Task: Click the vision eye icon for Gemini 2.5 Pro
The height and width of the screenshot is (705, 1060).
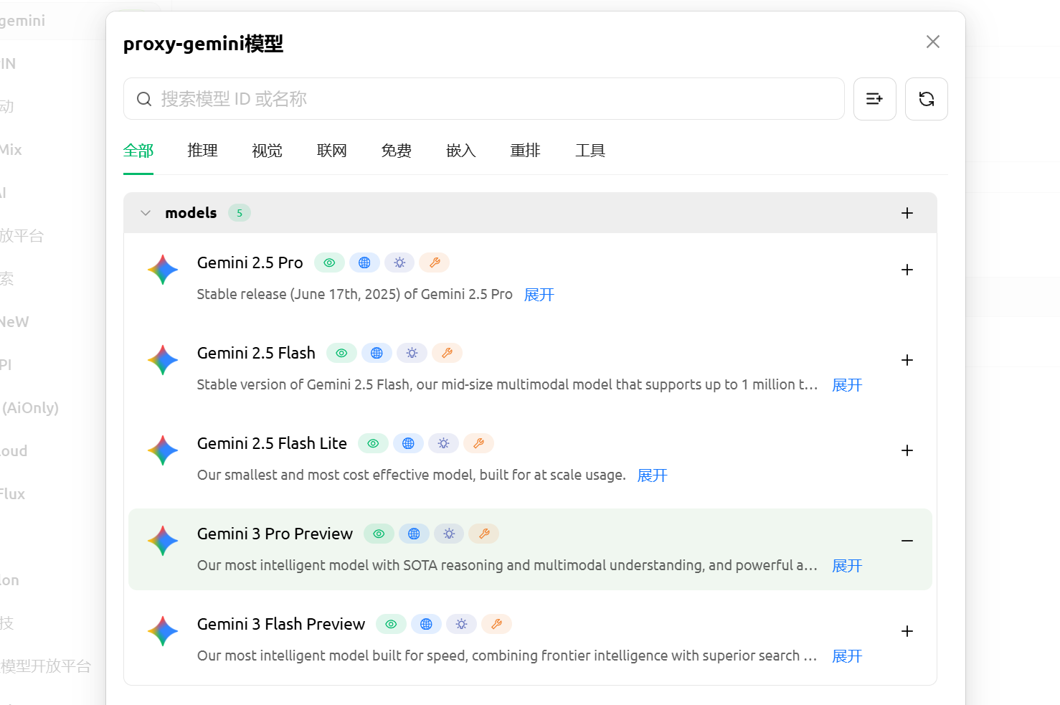Action: tap(329, 262)
